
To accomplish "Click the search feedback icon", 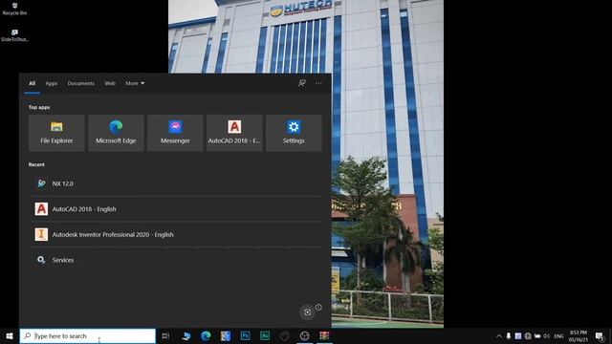I will click(x=302, y=83).
